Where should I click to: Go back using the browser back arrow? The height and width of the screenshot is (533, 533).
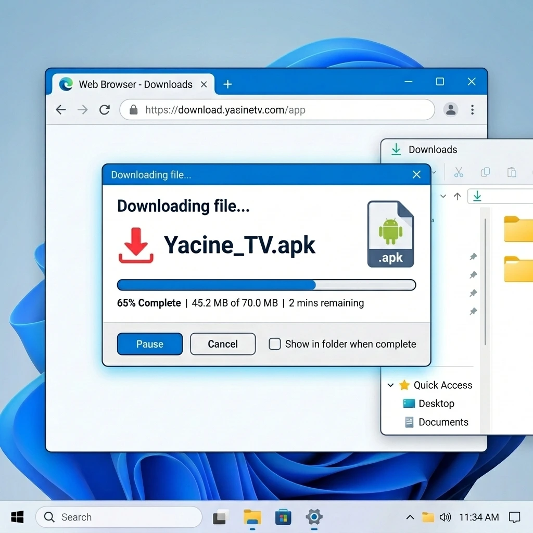click(61, 110)
